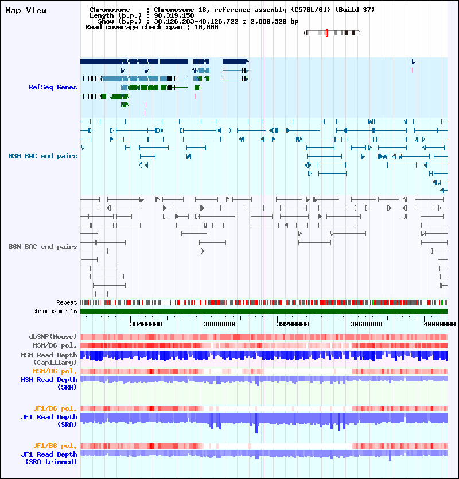Screen dimensions: 459x479
Task: Click the MSM Read Depth (Capillary) label
Action: [49, 359]
